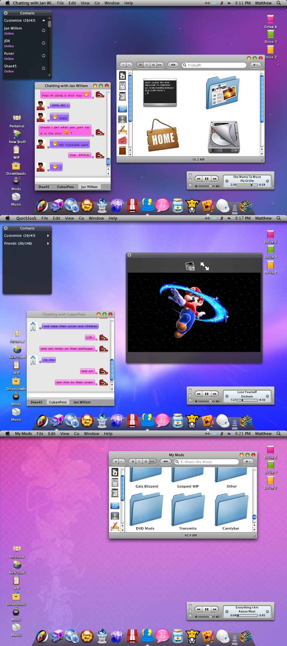The width and height of the screenshot is (287, 646).
Task: Click the Mario image in the Quick Look preview
Action: point(194,312)
